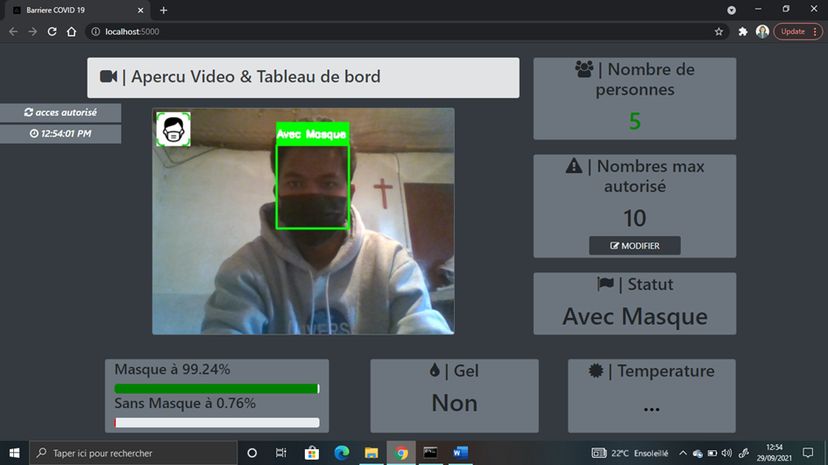Click the clock icon beside 12:54:01 PM

click(34, 133)
